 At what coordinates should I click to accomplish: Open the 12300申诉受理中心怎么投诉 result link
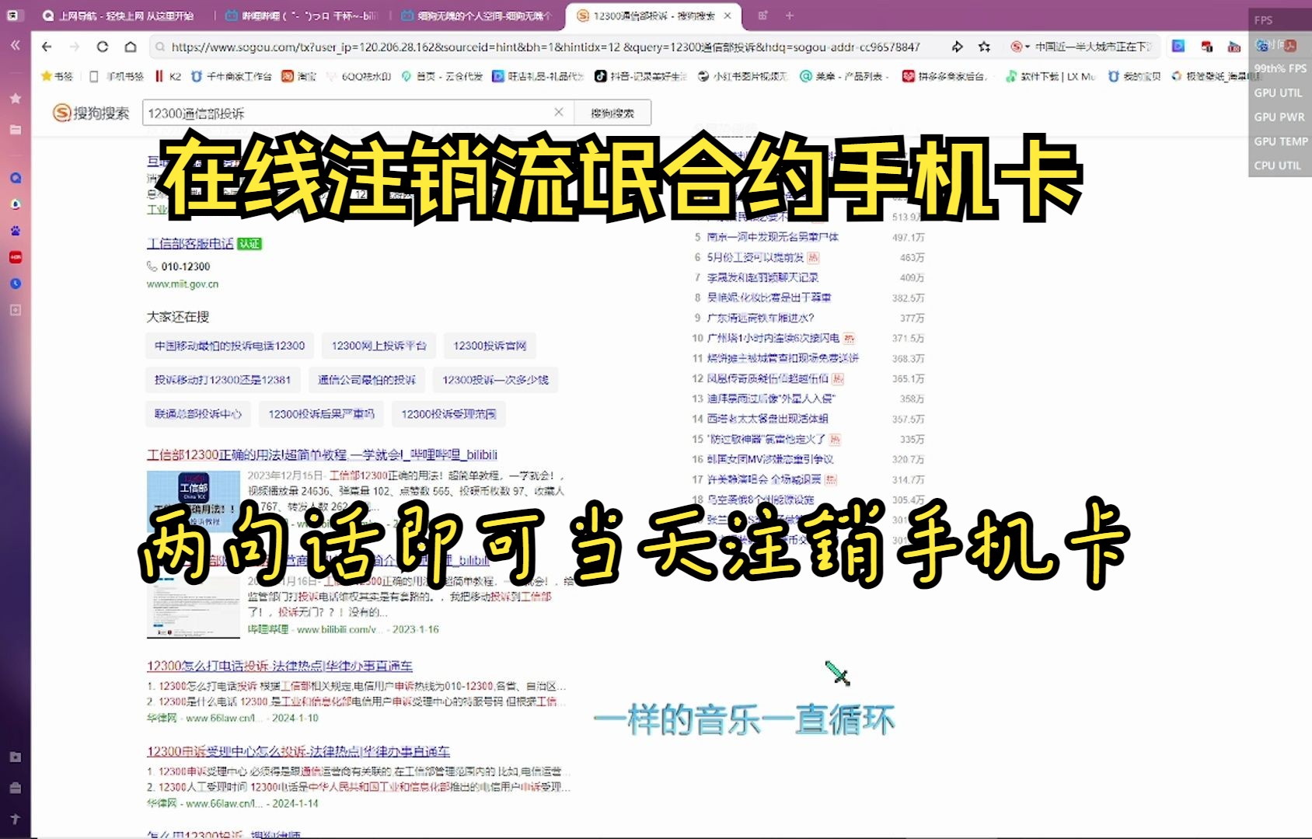[298, 751]
